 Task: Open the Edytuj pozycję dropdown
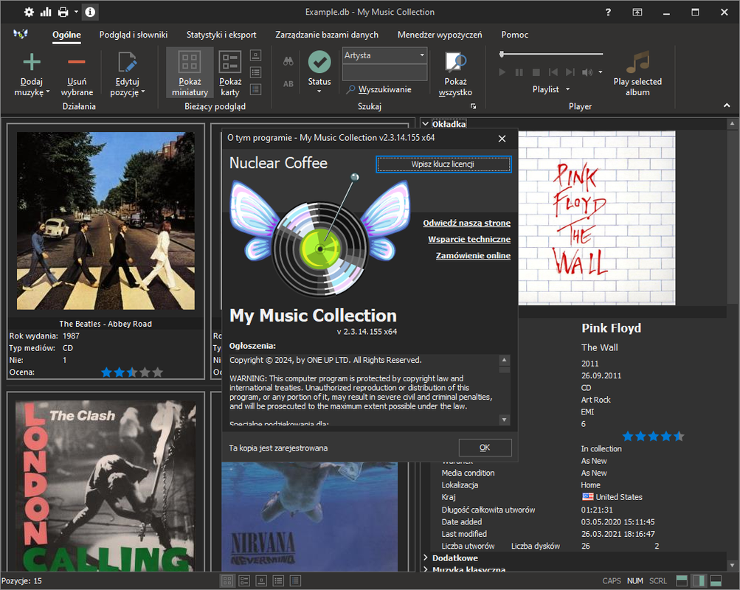[x=128, y=74]
